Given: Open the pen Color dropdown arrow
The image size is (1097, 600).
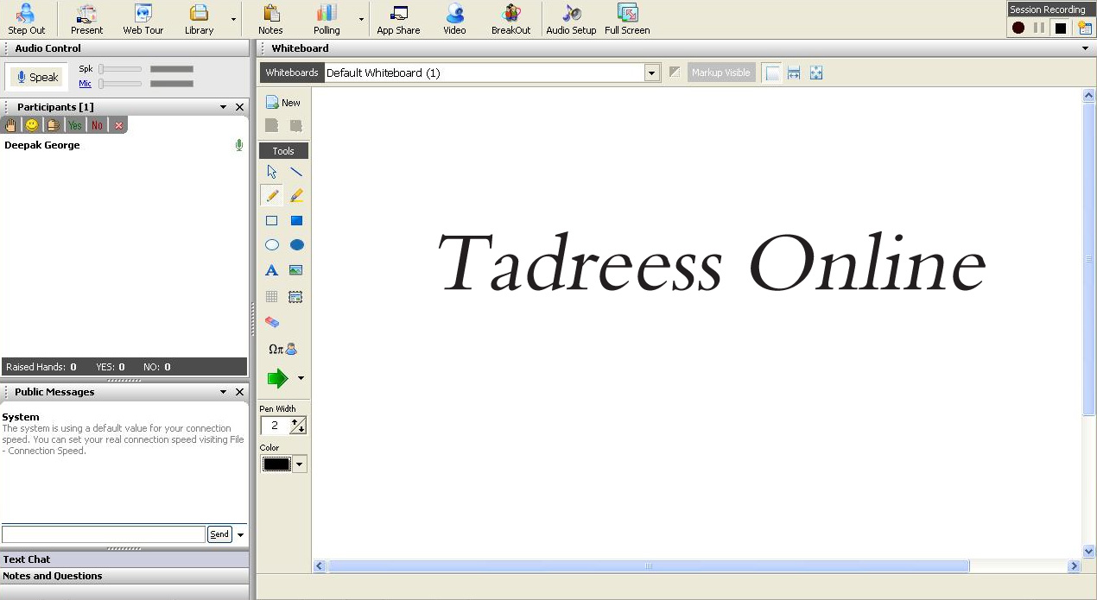Looking at the screenshot, I should tap(300, 464).
